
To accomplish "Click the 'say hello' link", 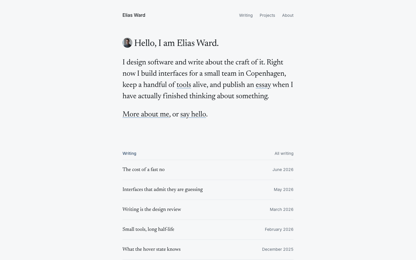I will [193, 115].
